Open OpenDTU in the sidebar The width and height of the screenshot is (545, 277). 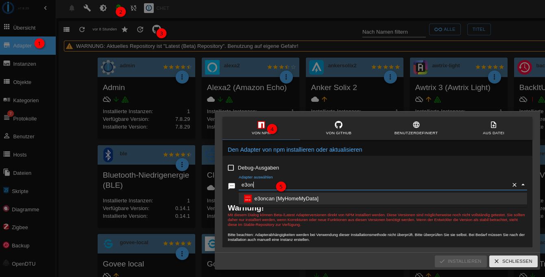(x=28, y=264)
